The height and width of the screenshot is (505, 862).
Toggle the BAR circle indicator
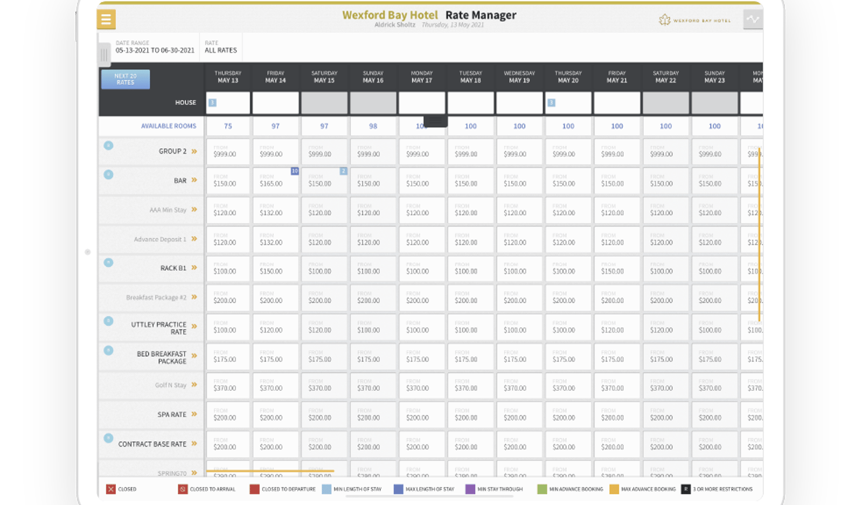[108, 175]
